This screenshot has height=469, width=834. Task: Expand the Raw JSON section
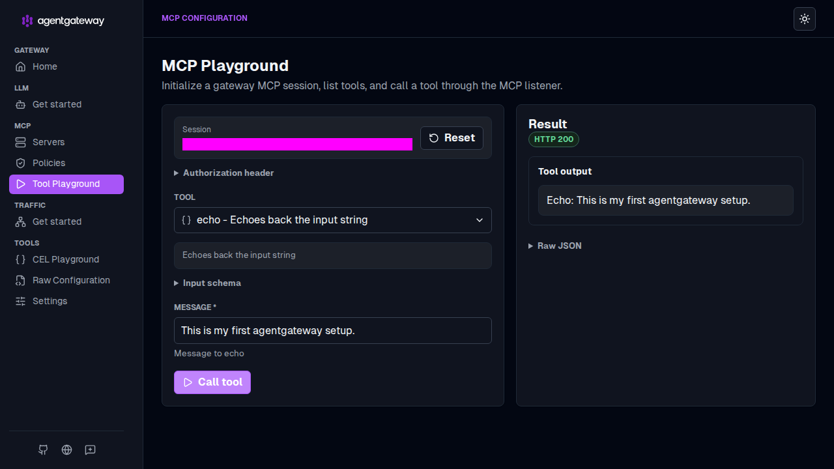point(555,246)
